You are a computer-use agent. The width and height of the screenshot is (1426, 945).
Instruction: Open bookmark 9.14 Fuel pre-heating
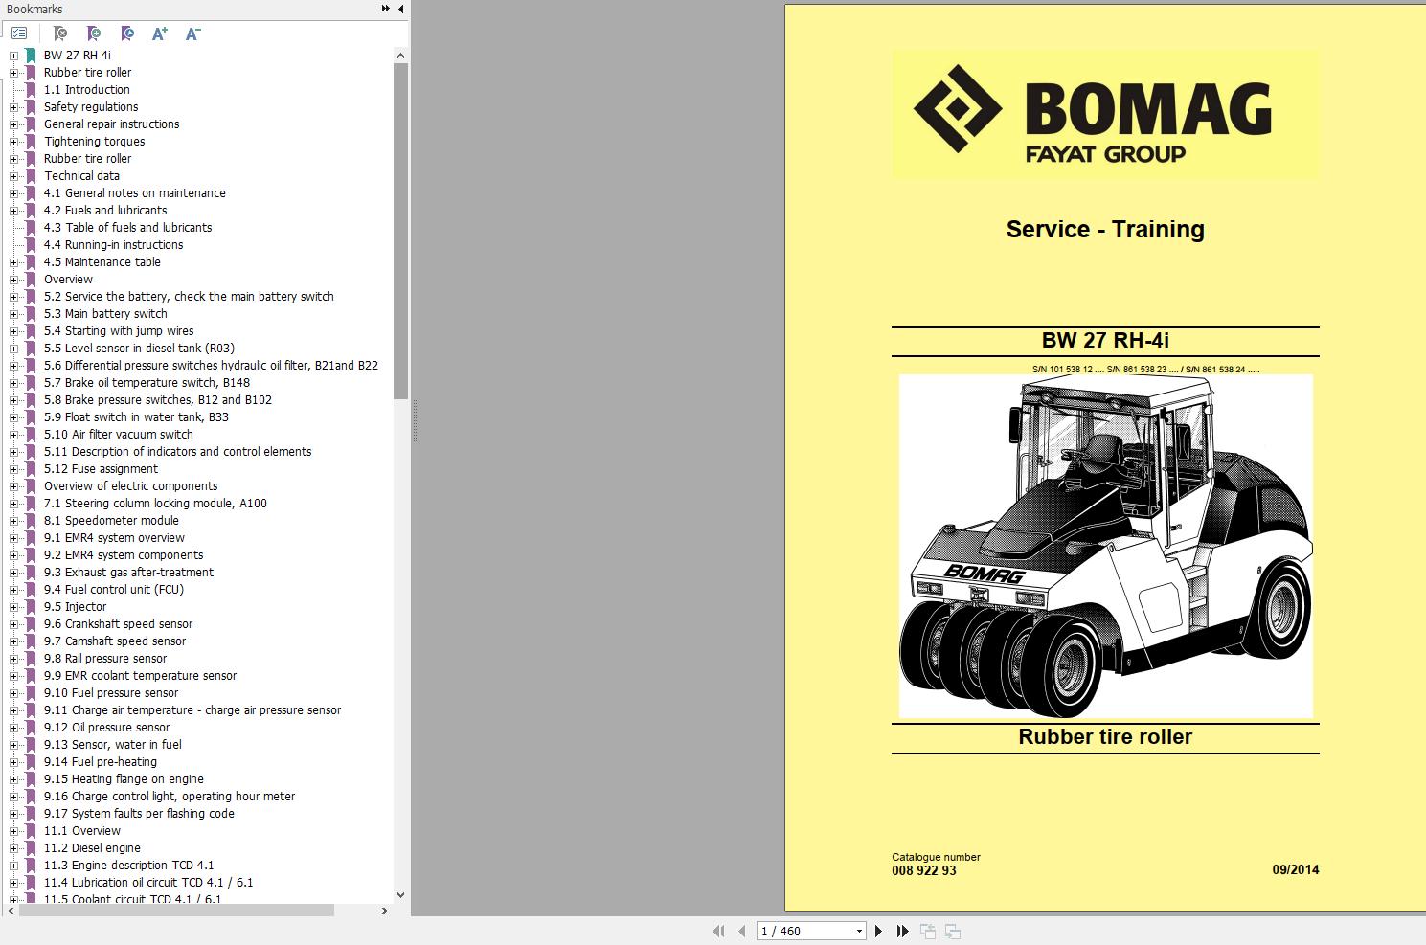[101, 762]
